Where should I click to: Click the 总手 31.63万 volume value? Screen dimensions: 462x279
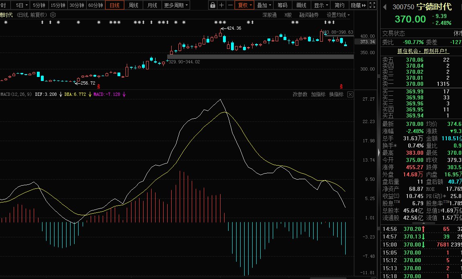click(413, 138)
